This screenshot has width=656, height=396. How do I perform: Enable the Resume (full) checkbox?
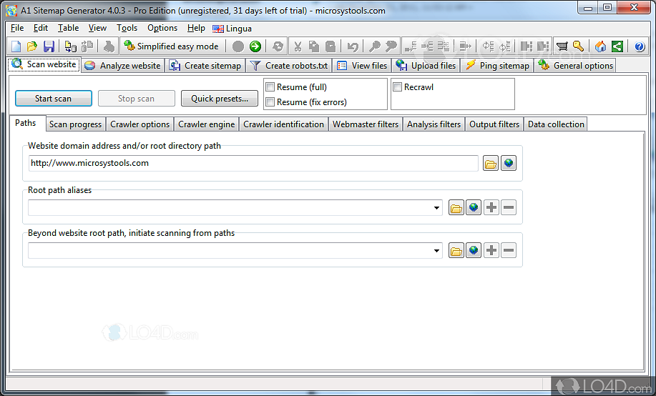click(x=270, y=87)
